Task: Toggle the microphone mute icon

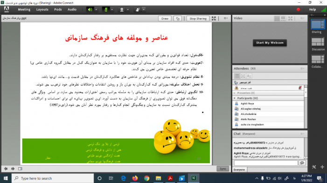Action: 106,10
